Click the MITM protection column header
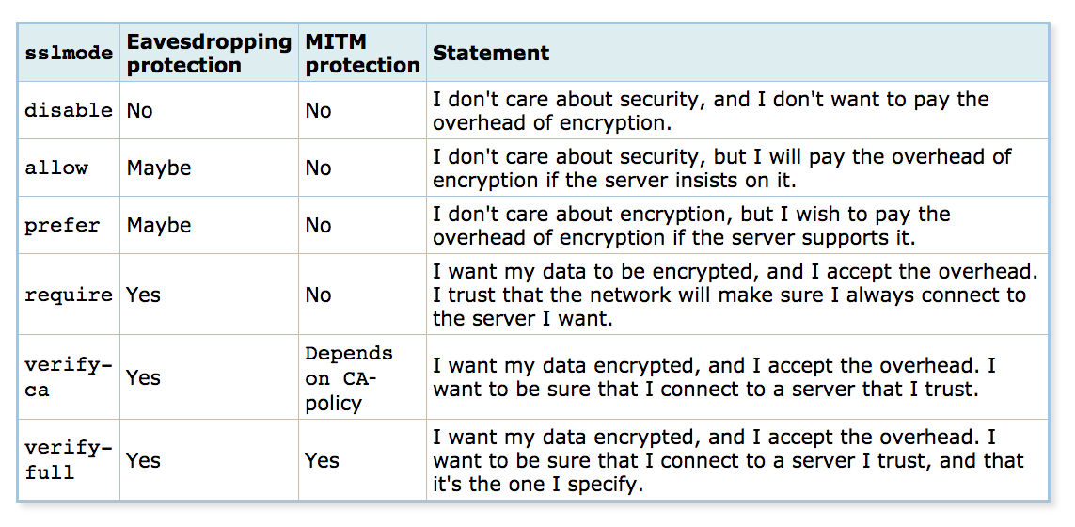 362,53
